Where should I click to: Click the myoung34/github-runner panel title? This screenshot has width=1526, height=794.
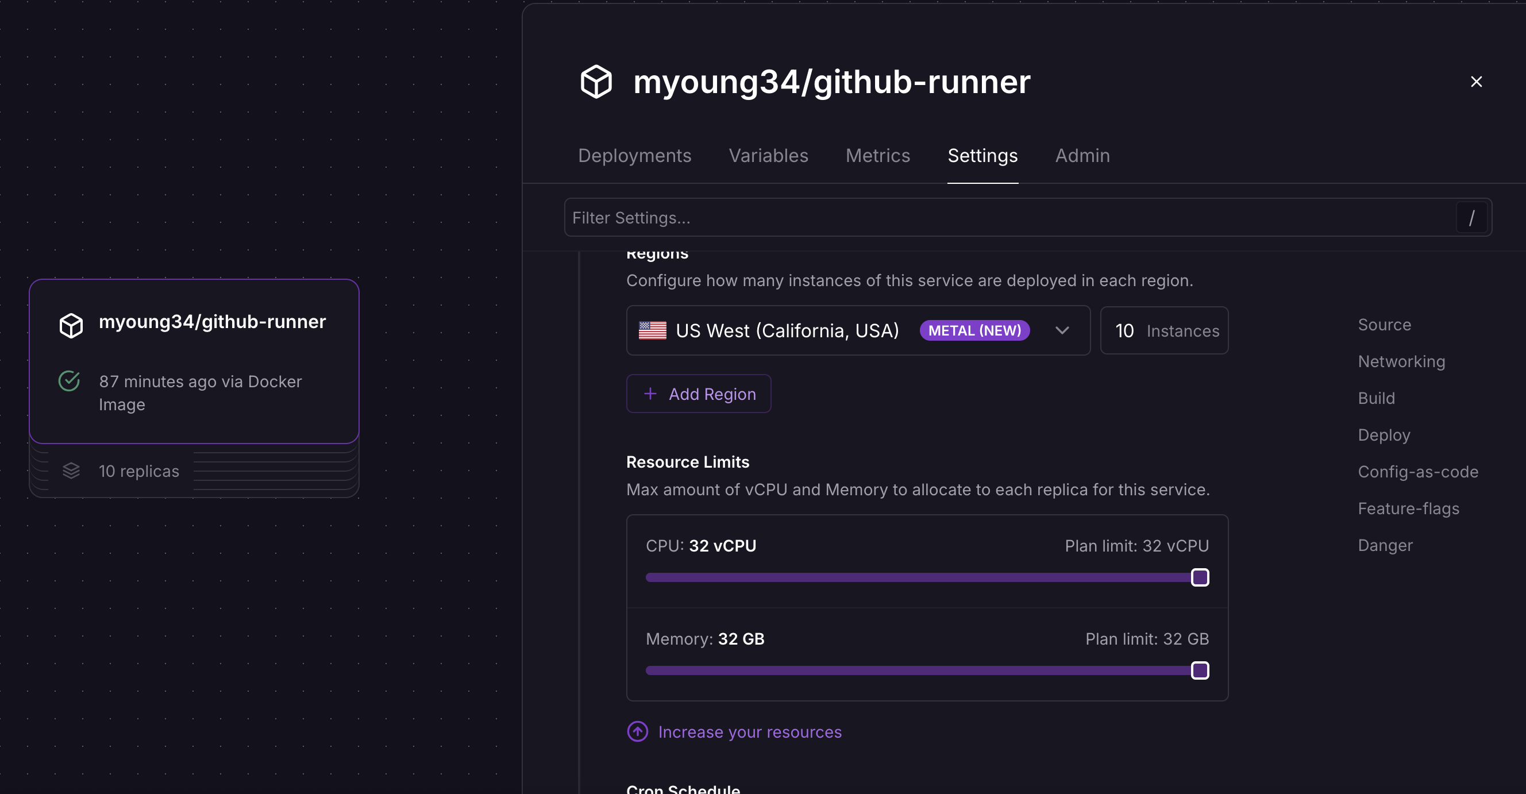tap(832, 82)
